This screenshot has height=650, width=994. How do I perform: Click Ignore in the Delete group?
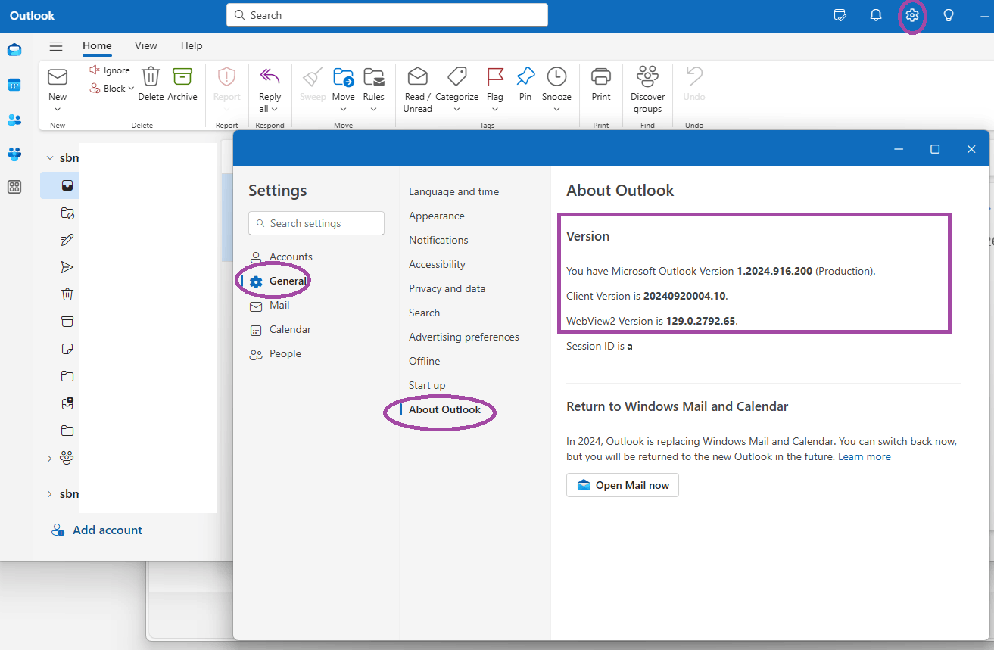coord(110,70)
